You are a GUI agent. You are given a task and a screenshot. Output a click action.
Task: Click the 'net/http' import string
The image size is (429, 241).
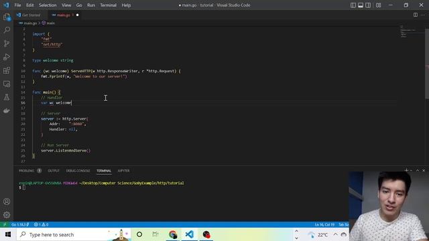tap(52, 45)
